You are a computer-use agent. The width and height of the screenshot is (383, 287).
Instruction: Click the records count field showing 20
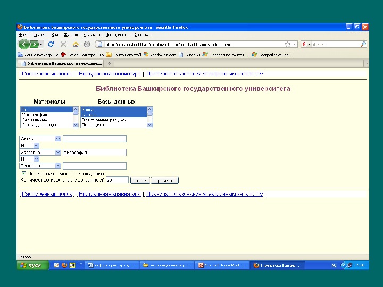pyautogui.click(x=117, y=180)
